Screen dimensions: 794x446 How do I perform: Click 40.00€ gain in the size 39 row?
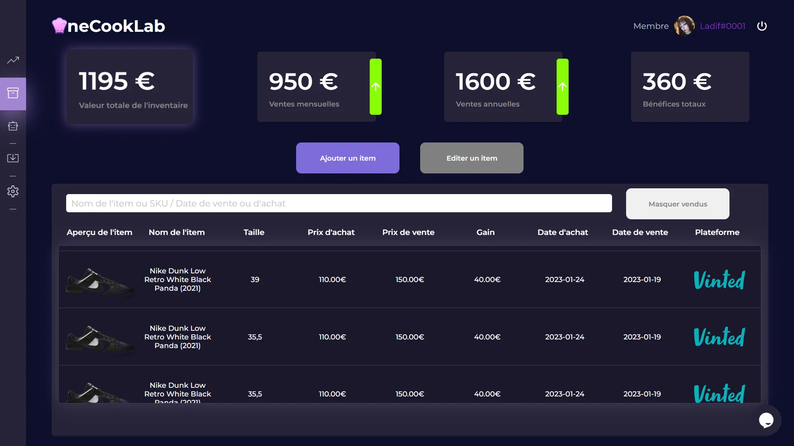[487, 280]
